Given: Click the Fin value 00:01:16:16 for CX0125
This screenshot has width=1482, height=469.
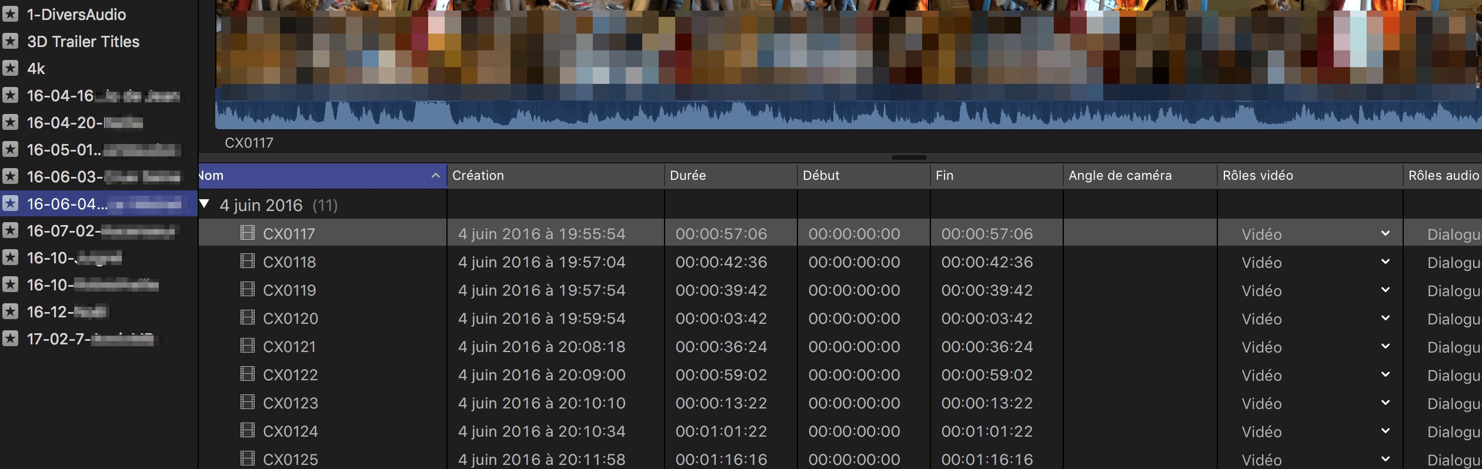Looking at the screenshot, I should (987, 460).
